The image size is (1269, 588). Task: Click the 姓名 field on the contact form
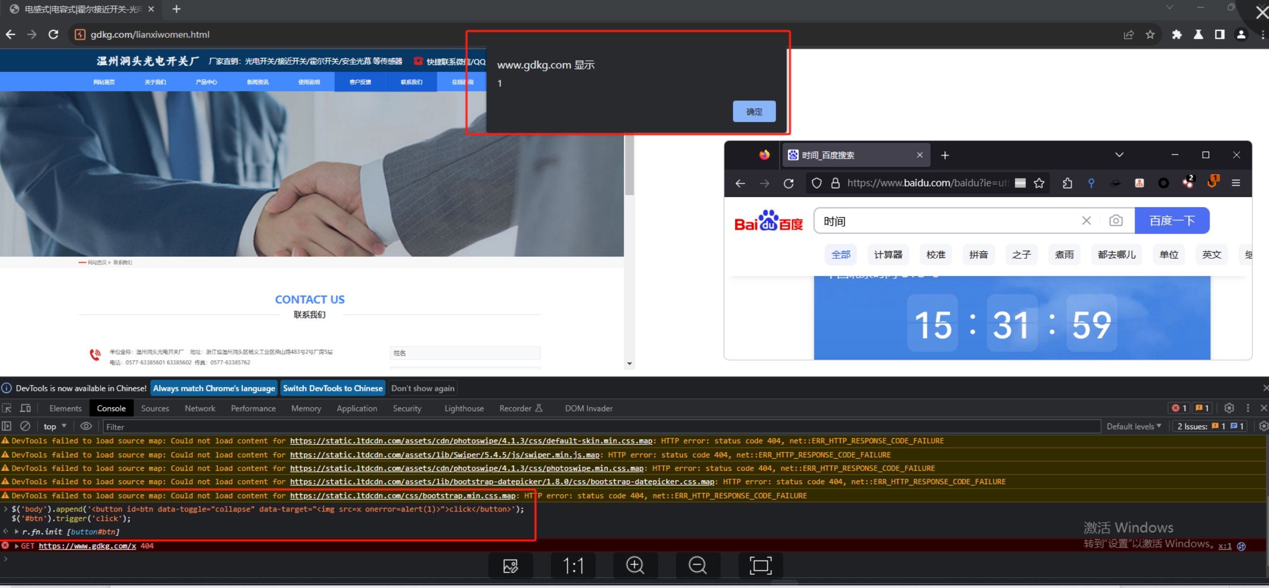point(464,353)
